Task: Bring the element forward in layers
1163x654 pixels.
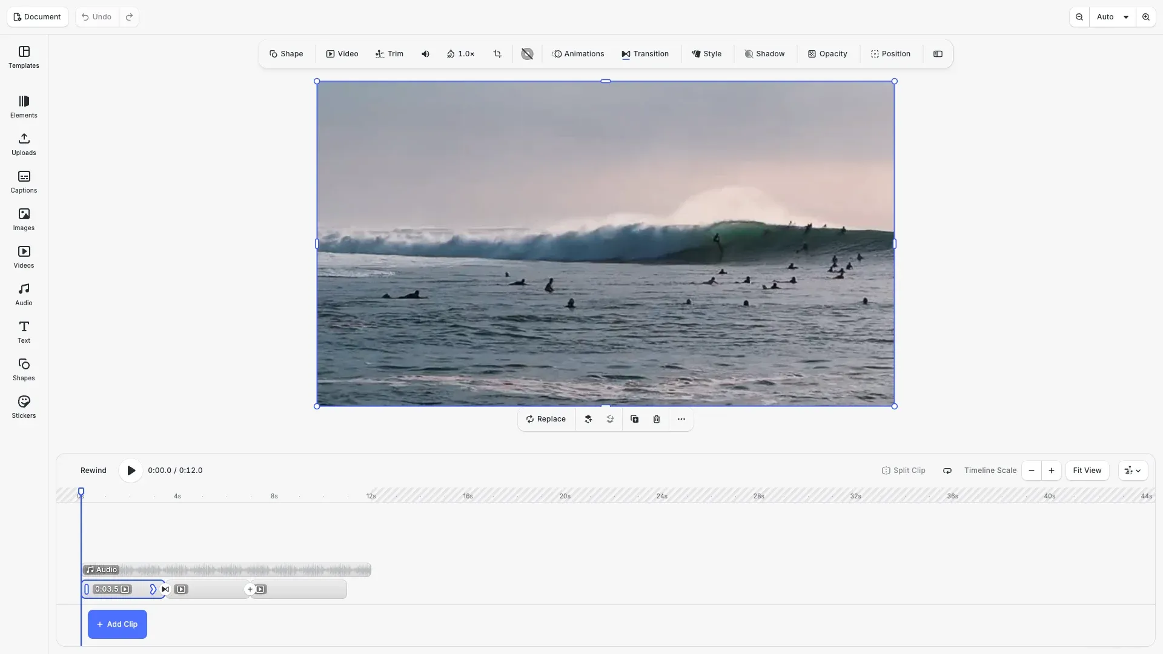Action: click(588, 419)
